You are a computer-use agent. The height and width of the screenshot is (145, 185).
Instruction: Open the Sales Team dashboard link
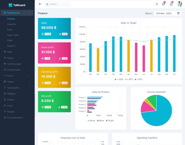(13, 35)
